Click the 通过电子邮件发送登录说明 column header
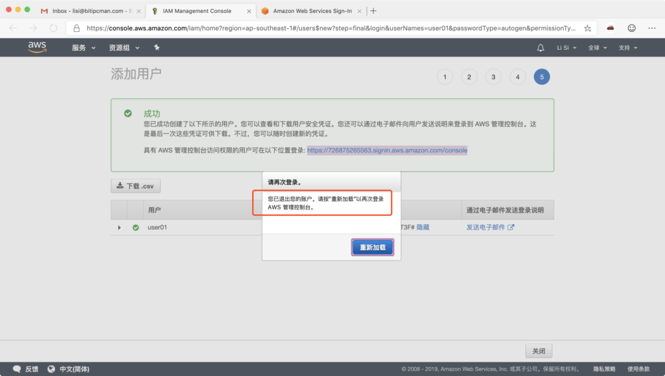665x376 pixels. [x=505, y=210]
